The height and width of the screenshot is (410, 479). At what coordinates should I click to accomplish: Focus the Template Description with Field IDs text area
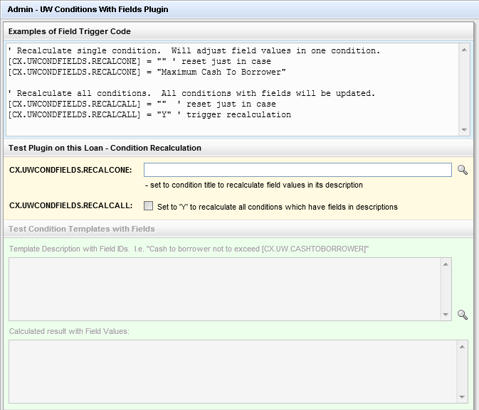coord(224,288)
